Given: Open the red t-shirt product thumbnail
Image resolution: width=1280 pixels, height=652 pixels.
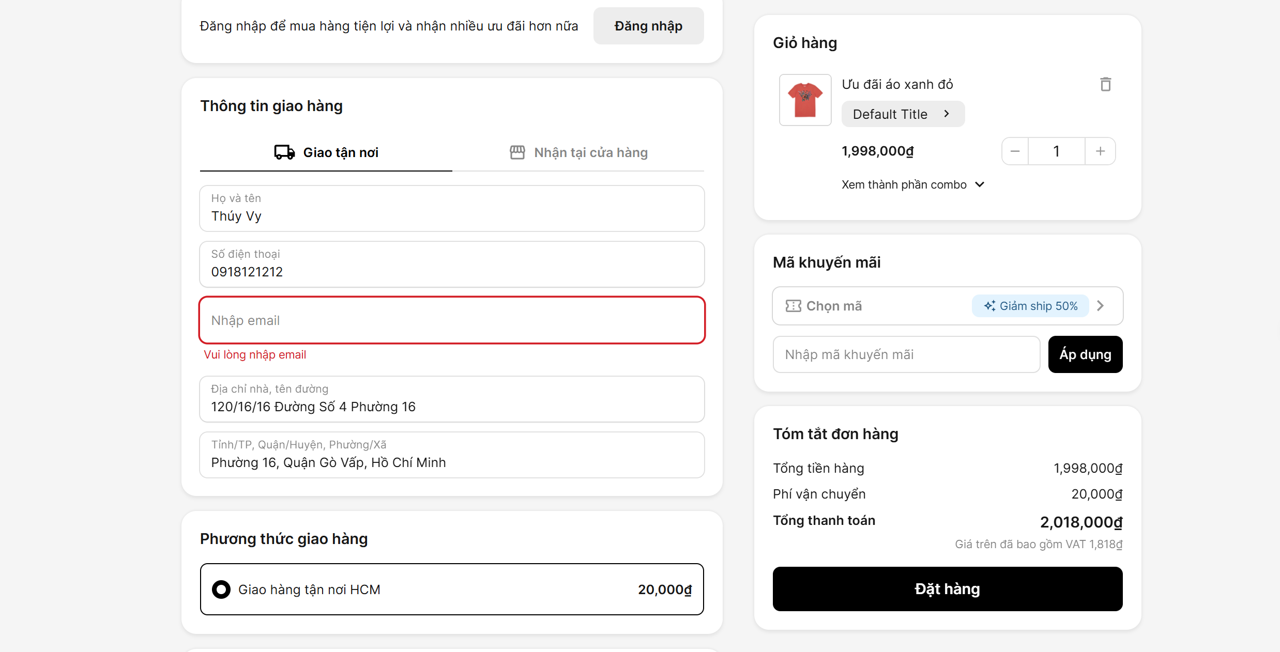Looking at the screenshot, I should point(805,100).
